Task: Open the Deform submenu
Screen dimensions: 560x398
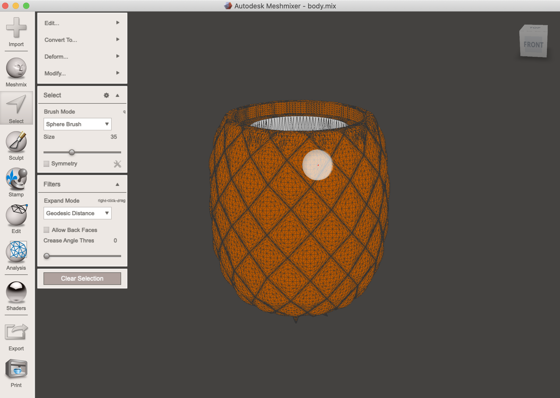Action: [x=82, y=57]
